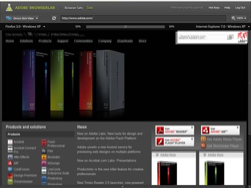This screenshot has height=188, width=251.
Task: Click the Get Shockwave Player link
Action: pyautogui.click(x=223, y=146)
